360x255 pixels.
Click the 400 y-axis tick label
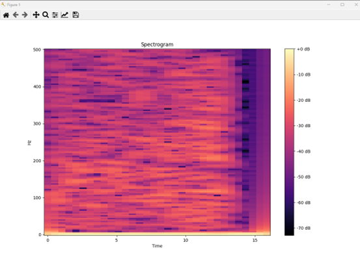(37, 87)
